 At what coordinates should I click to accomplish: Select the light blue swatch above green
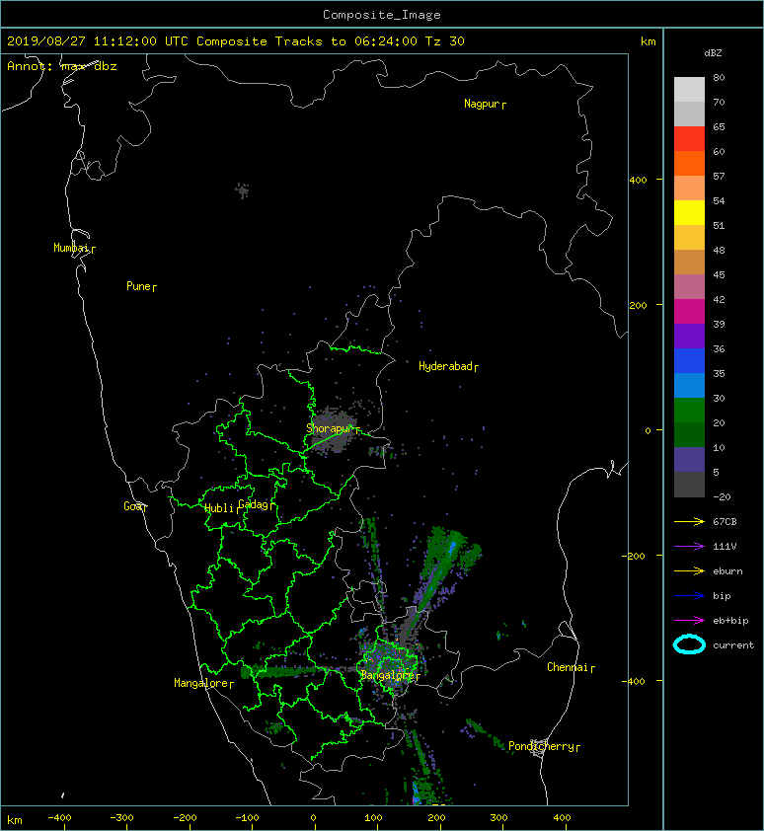click(689, 385)
